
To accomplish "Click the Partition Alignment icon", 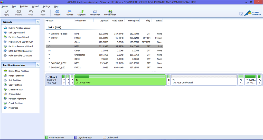I will [5, 98].
